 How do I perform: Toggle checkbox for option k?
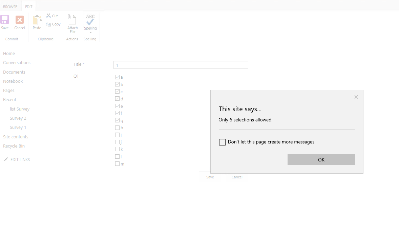coord(117,149)
